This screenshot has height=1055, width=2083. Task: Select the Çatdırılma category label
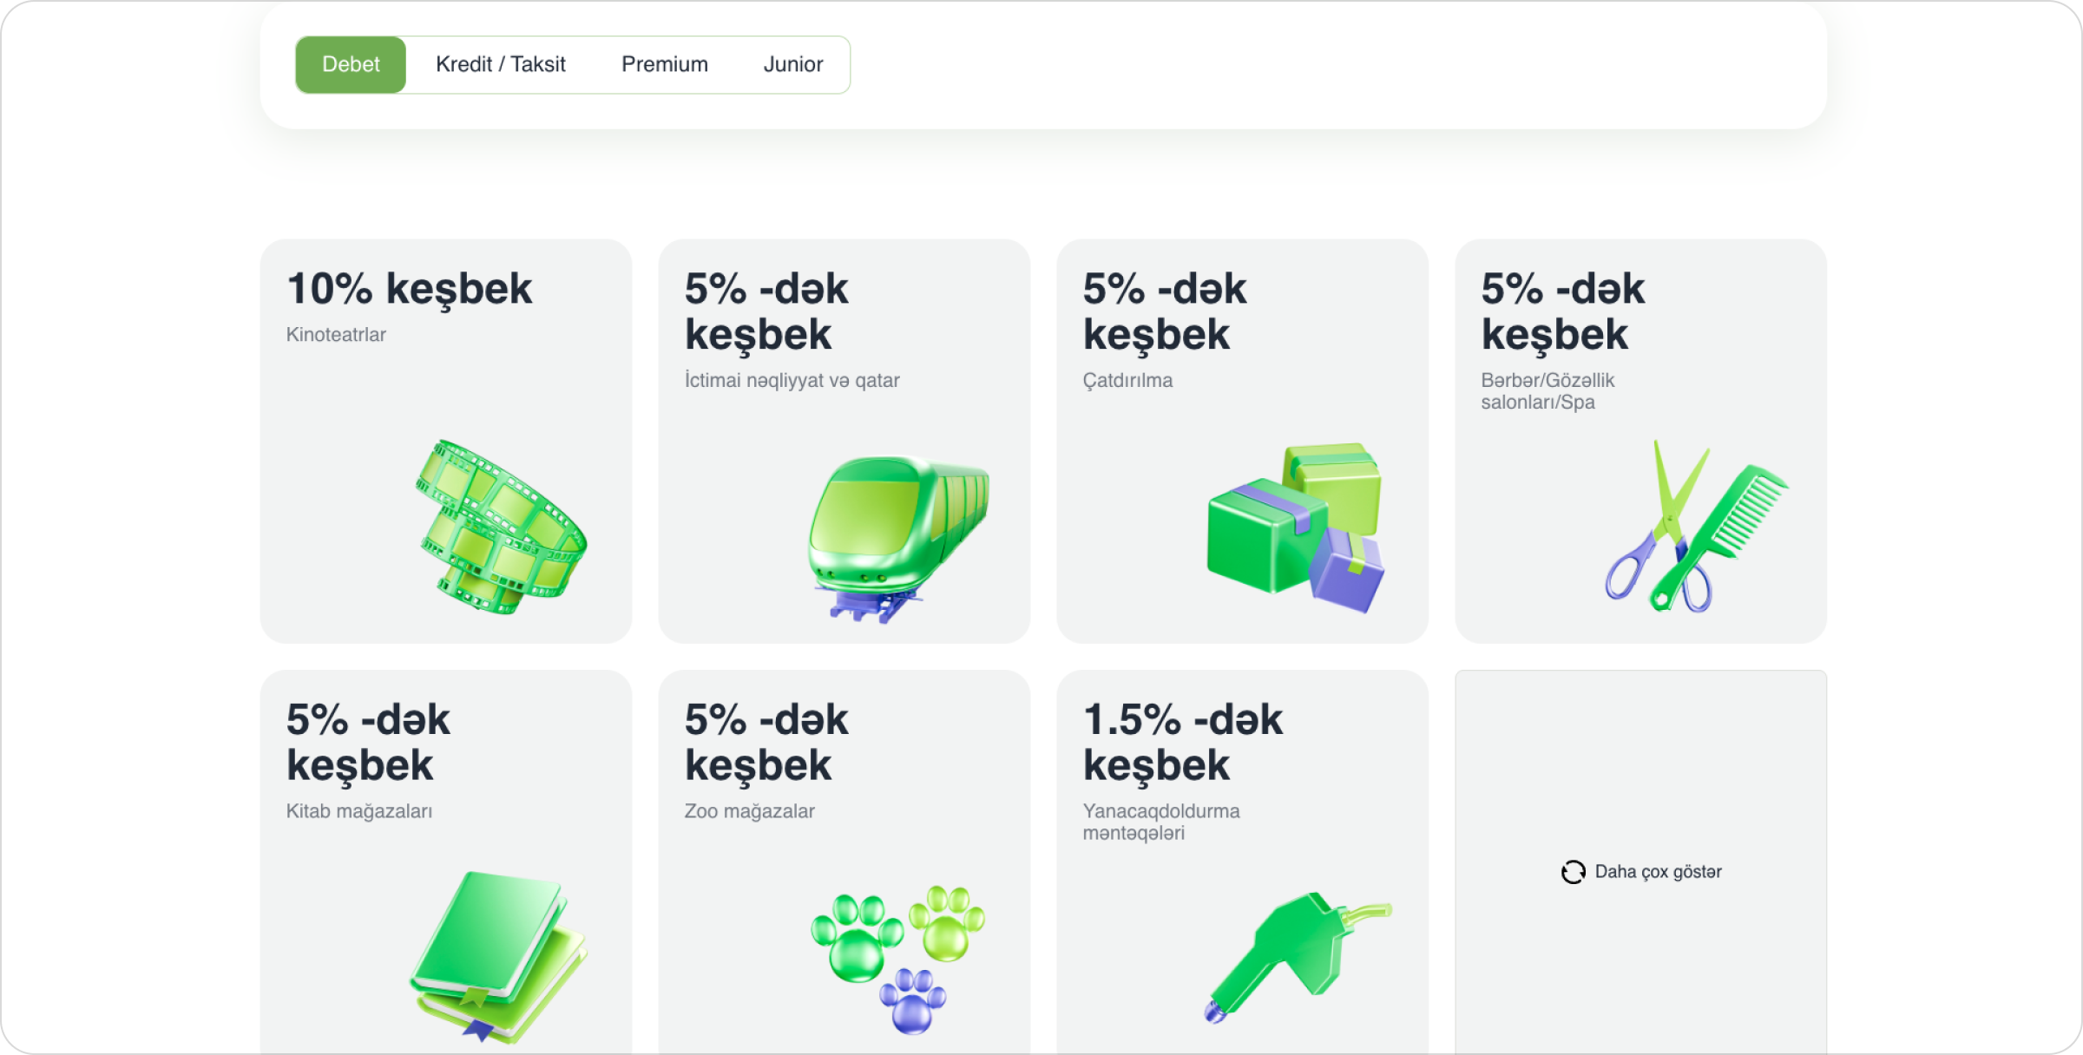[1127, 380]
